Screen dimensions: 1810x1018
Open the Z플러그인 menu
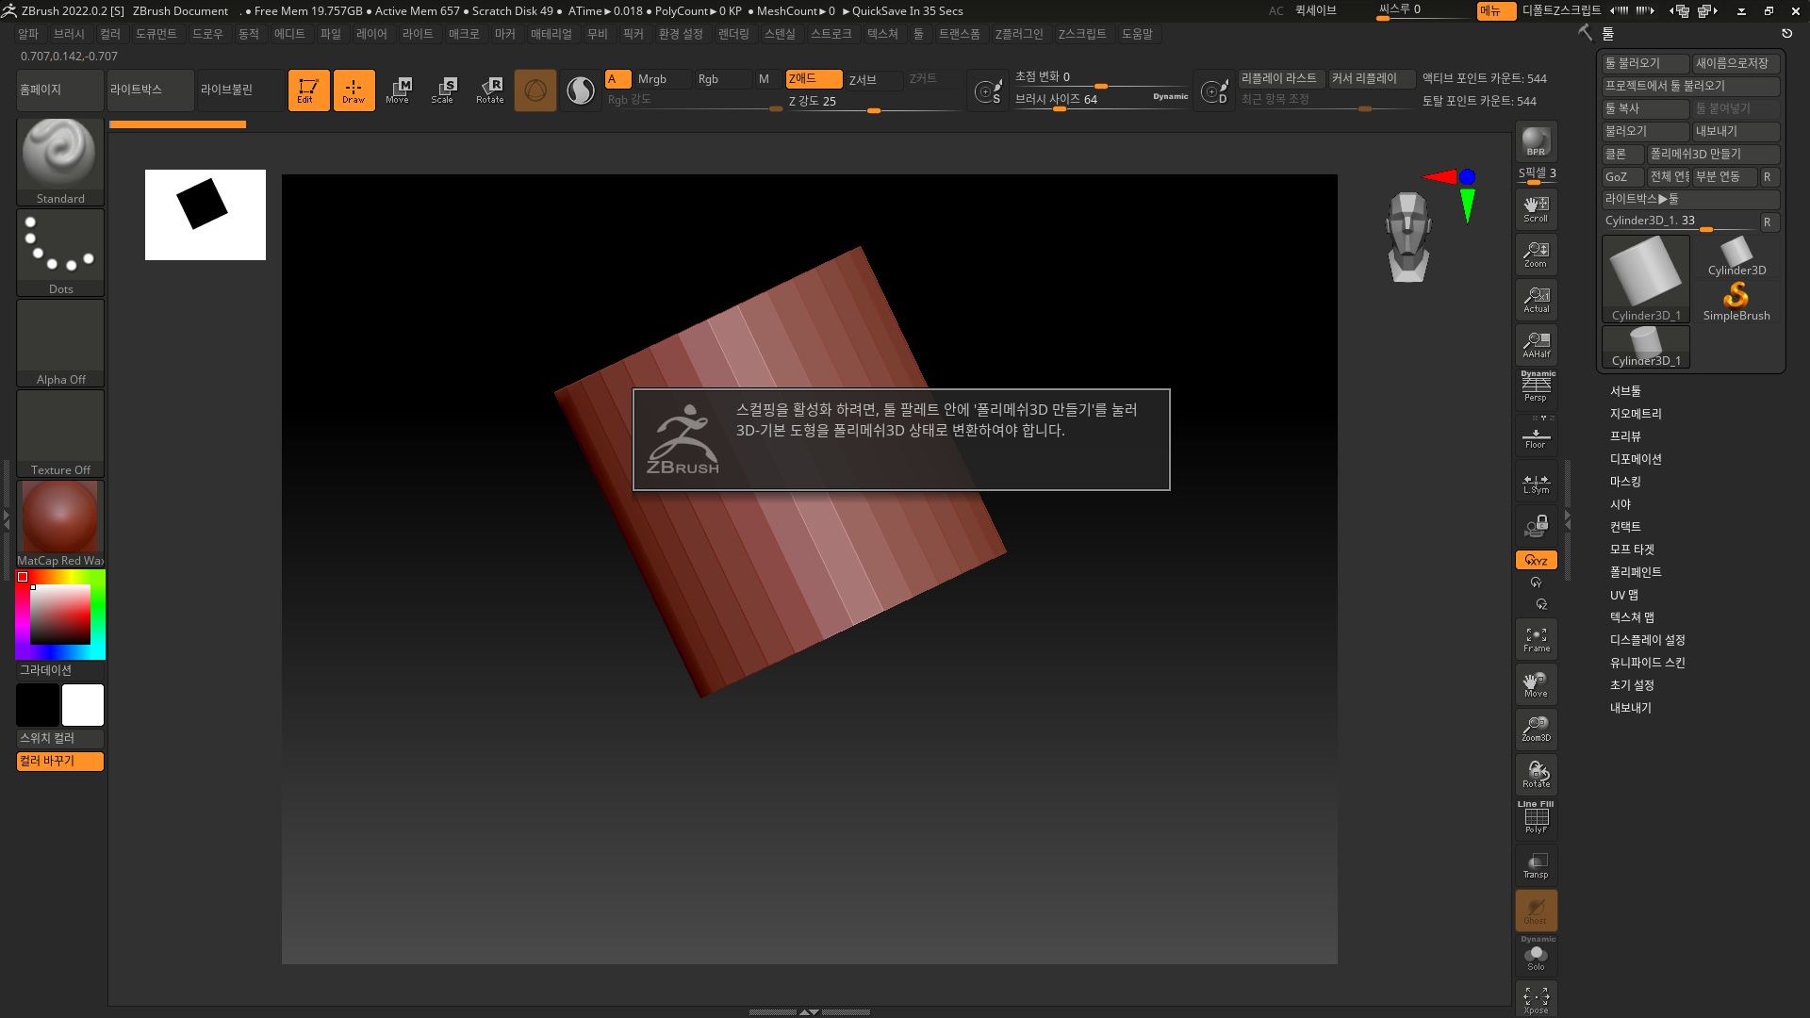(x=1019, y=34)
